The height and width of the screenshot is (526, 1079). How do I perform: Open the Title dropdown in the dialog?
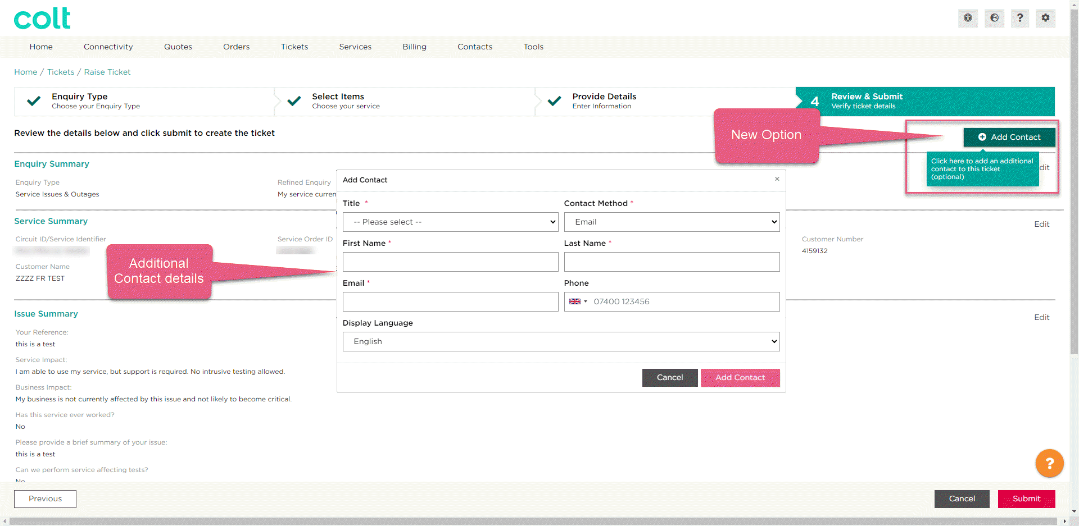450,222
